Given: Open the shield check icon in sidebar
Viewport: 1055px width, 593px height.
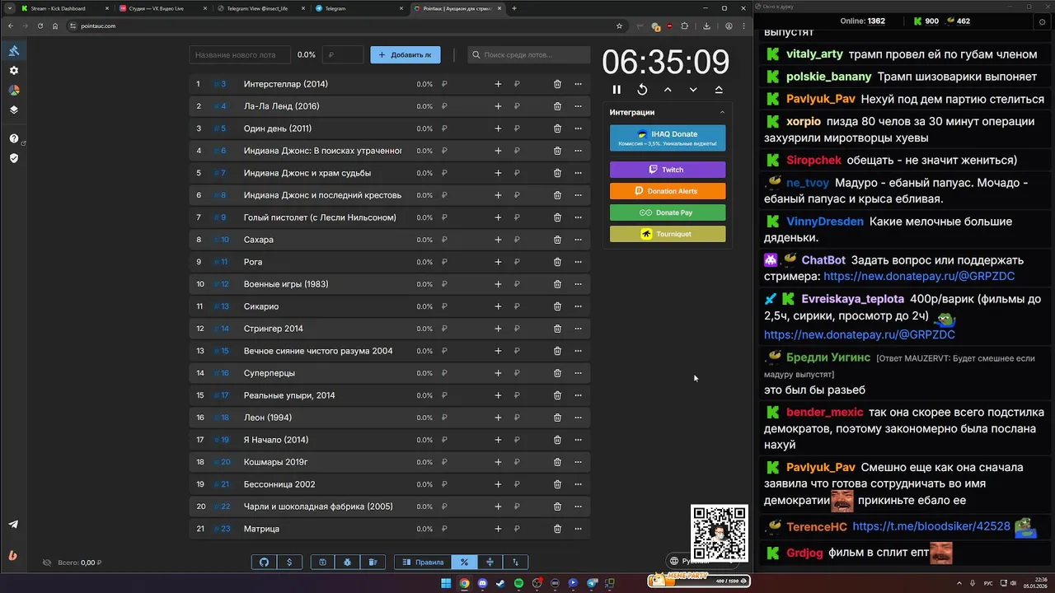Looking at the screenshot, I should click(13, 157).
